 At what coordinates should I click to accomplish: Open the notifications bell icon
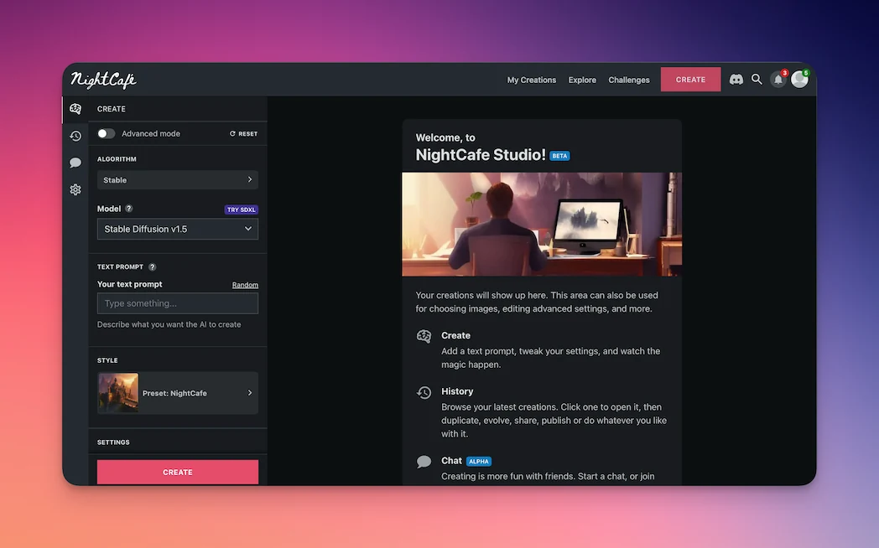point(778,79)
